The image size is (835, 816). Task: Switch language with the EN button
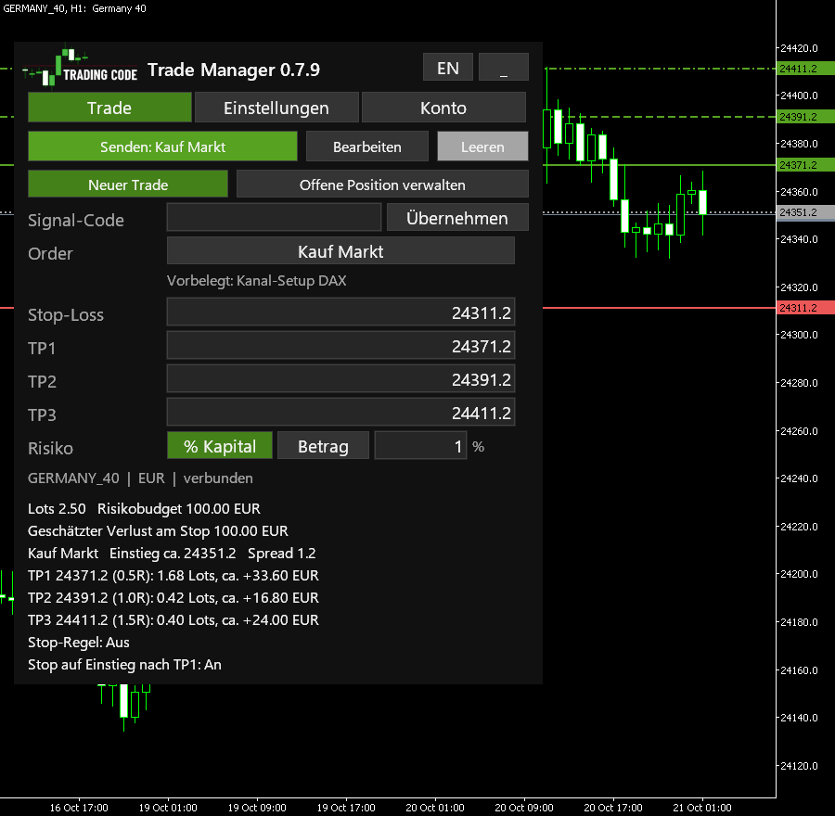click(x=448, y=67)
